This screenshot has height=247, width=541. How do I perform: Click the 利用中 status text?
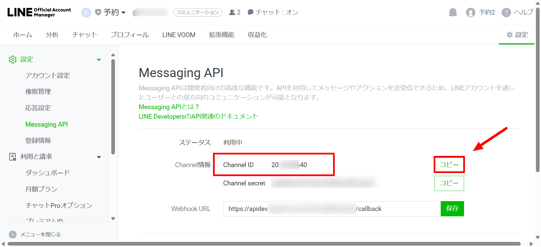pyautogui.click(x=233, y=143)
